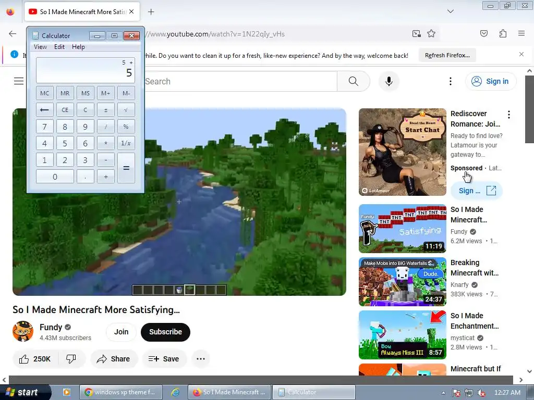Click the square root key
The height and width of the screenshot is (400, 534).
click(126, 110)
